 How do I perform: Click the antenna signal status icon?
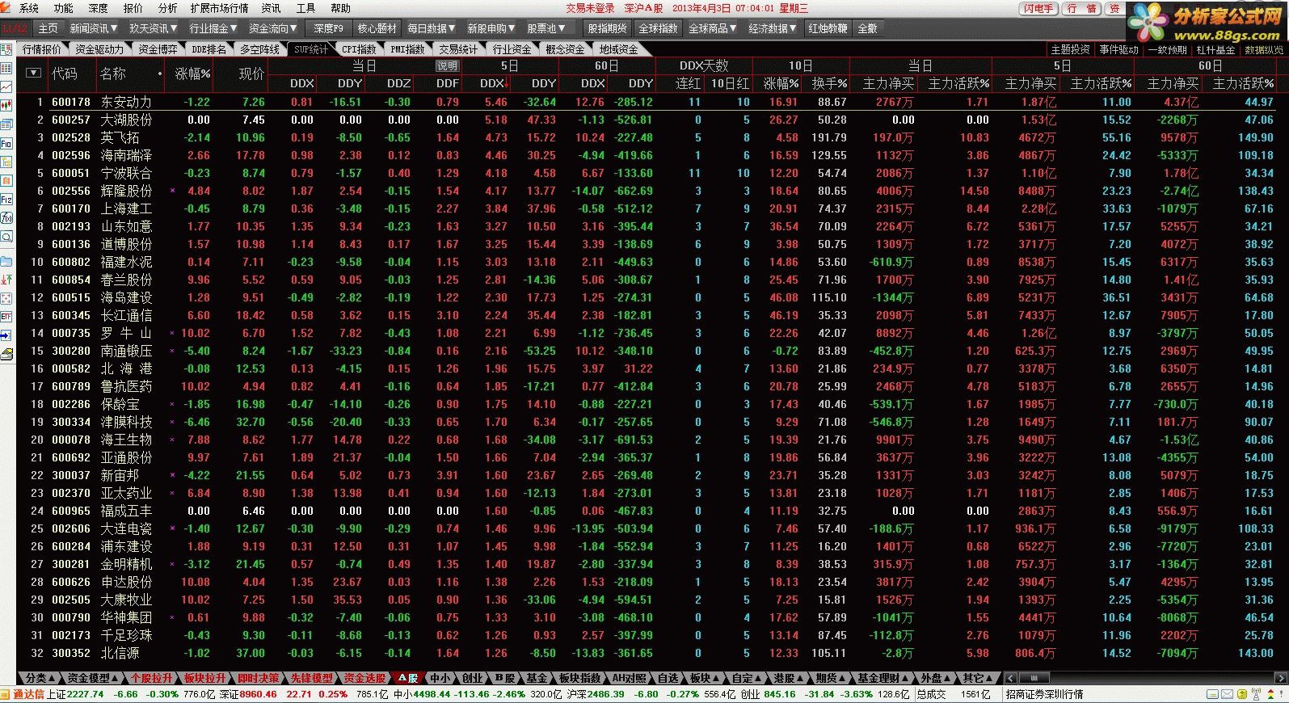pyautogui.click(x=1255, y=694)
